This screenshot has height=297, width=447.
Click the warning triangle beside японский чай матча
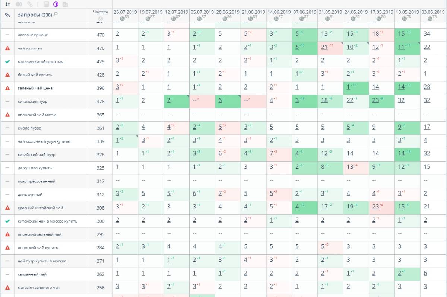pyautogui.click(x=7, y=115)
